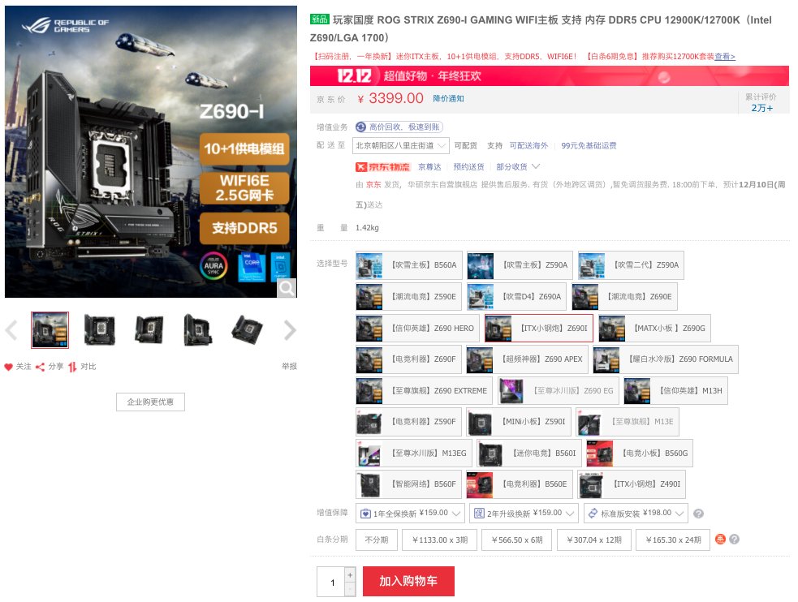798x602 pixels.
Task: Click the share icon below the thumbnails
Action: (41, 367)
